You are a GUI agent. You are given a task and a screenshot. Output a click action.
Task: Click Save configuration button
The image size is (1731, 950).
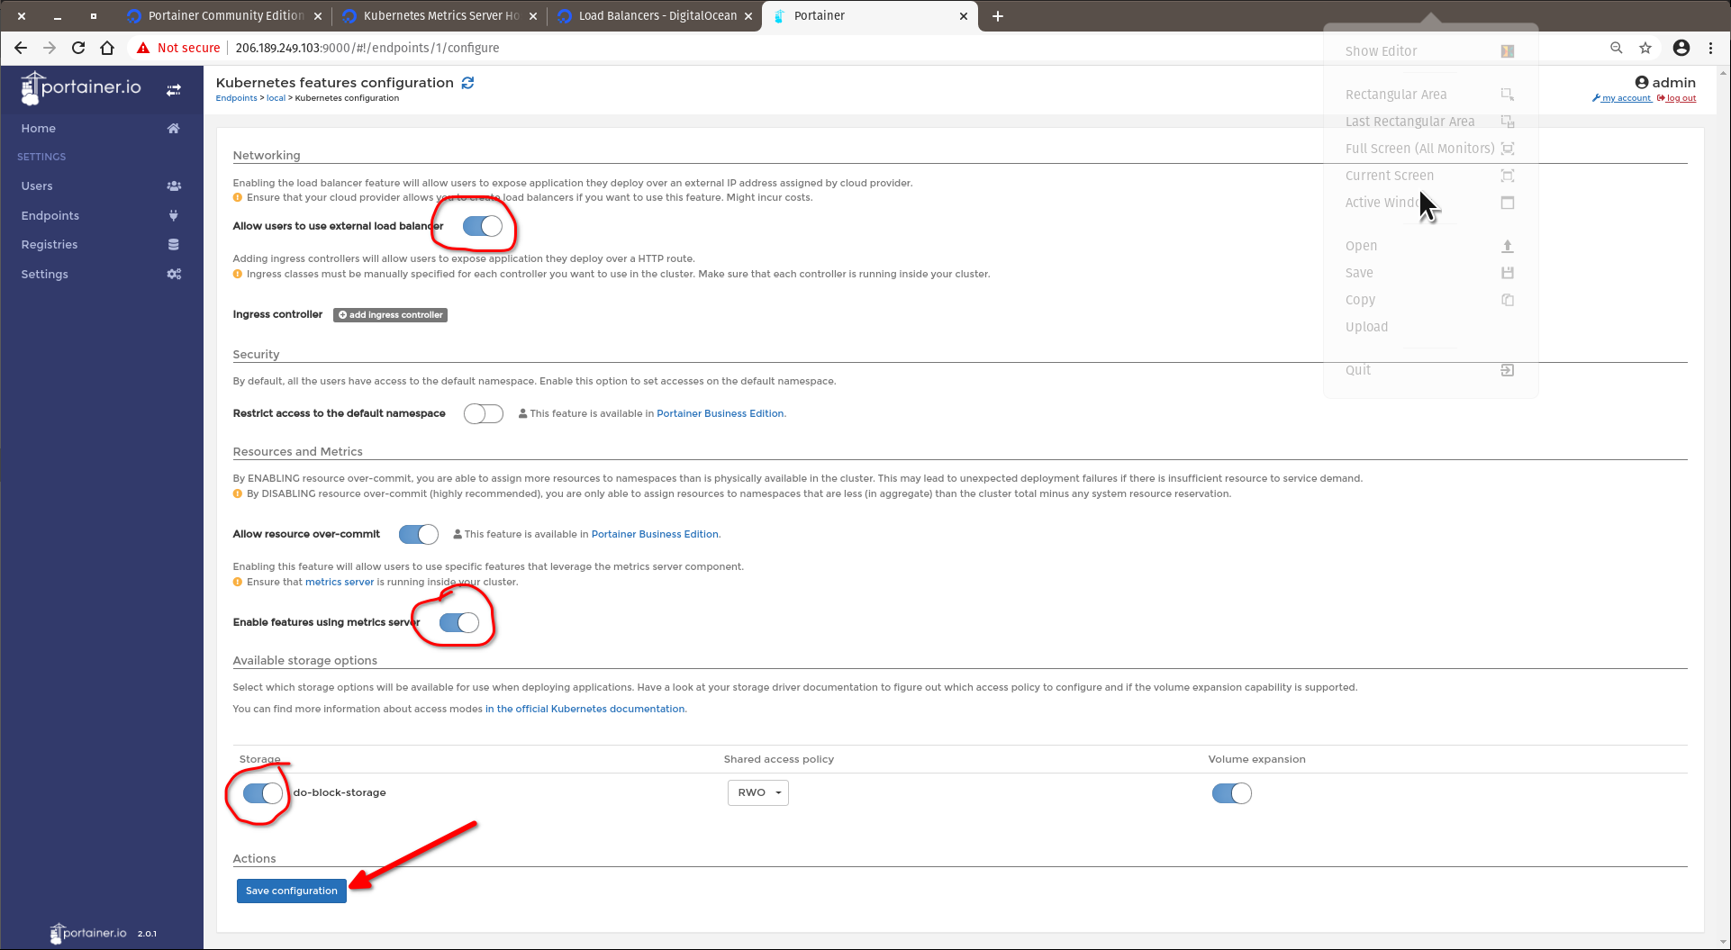[292, 891]
